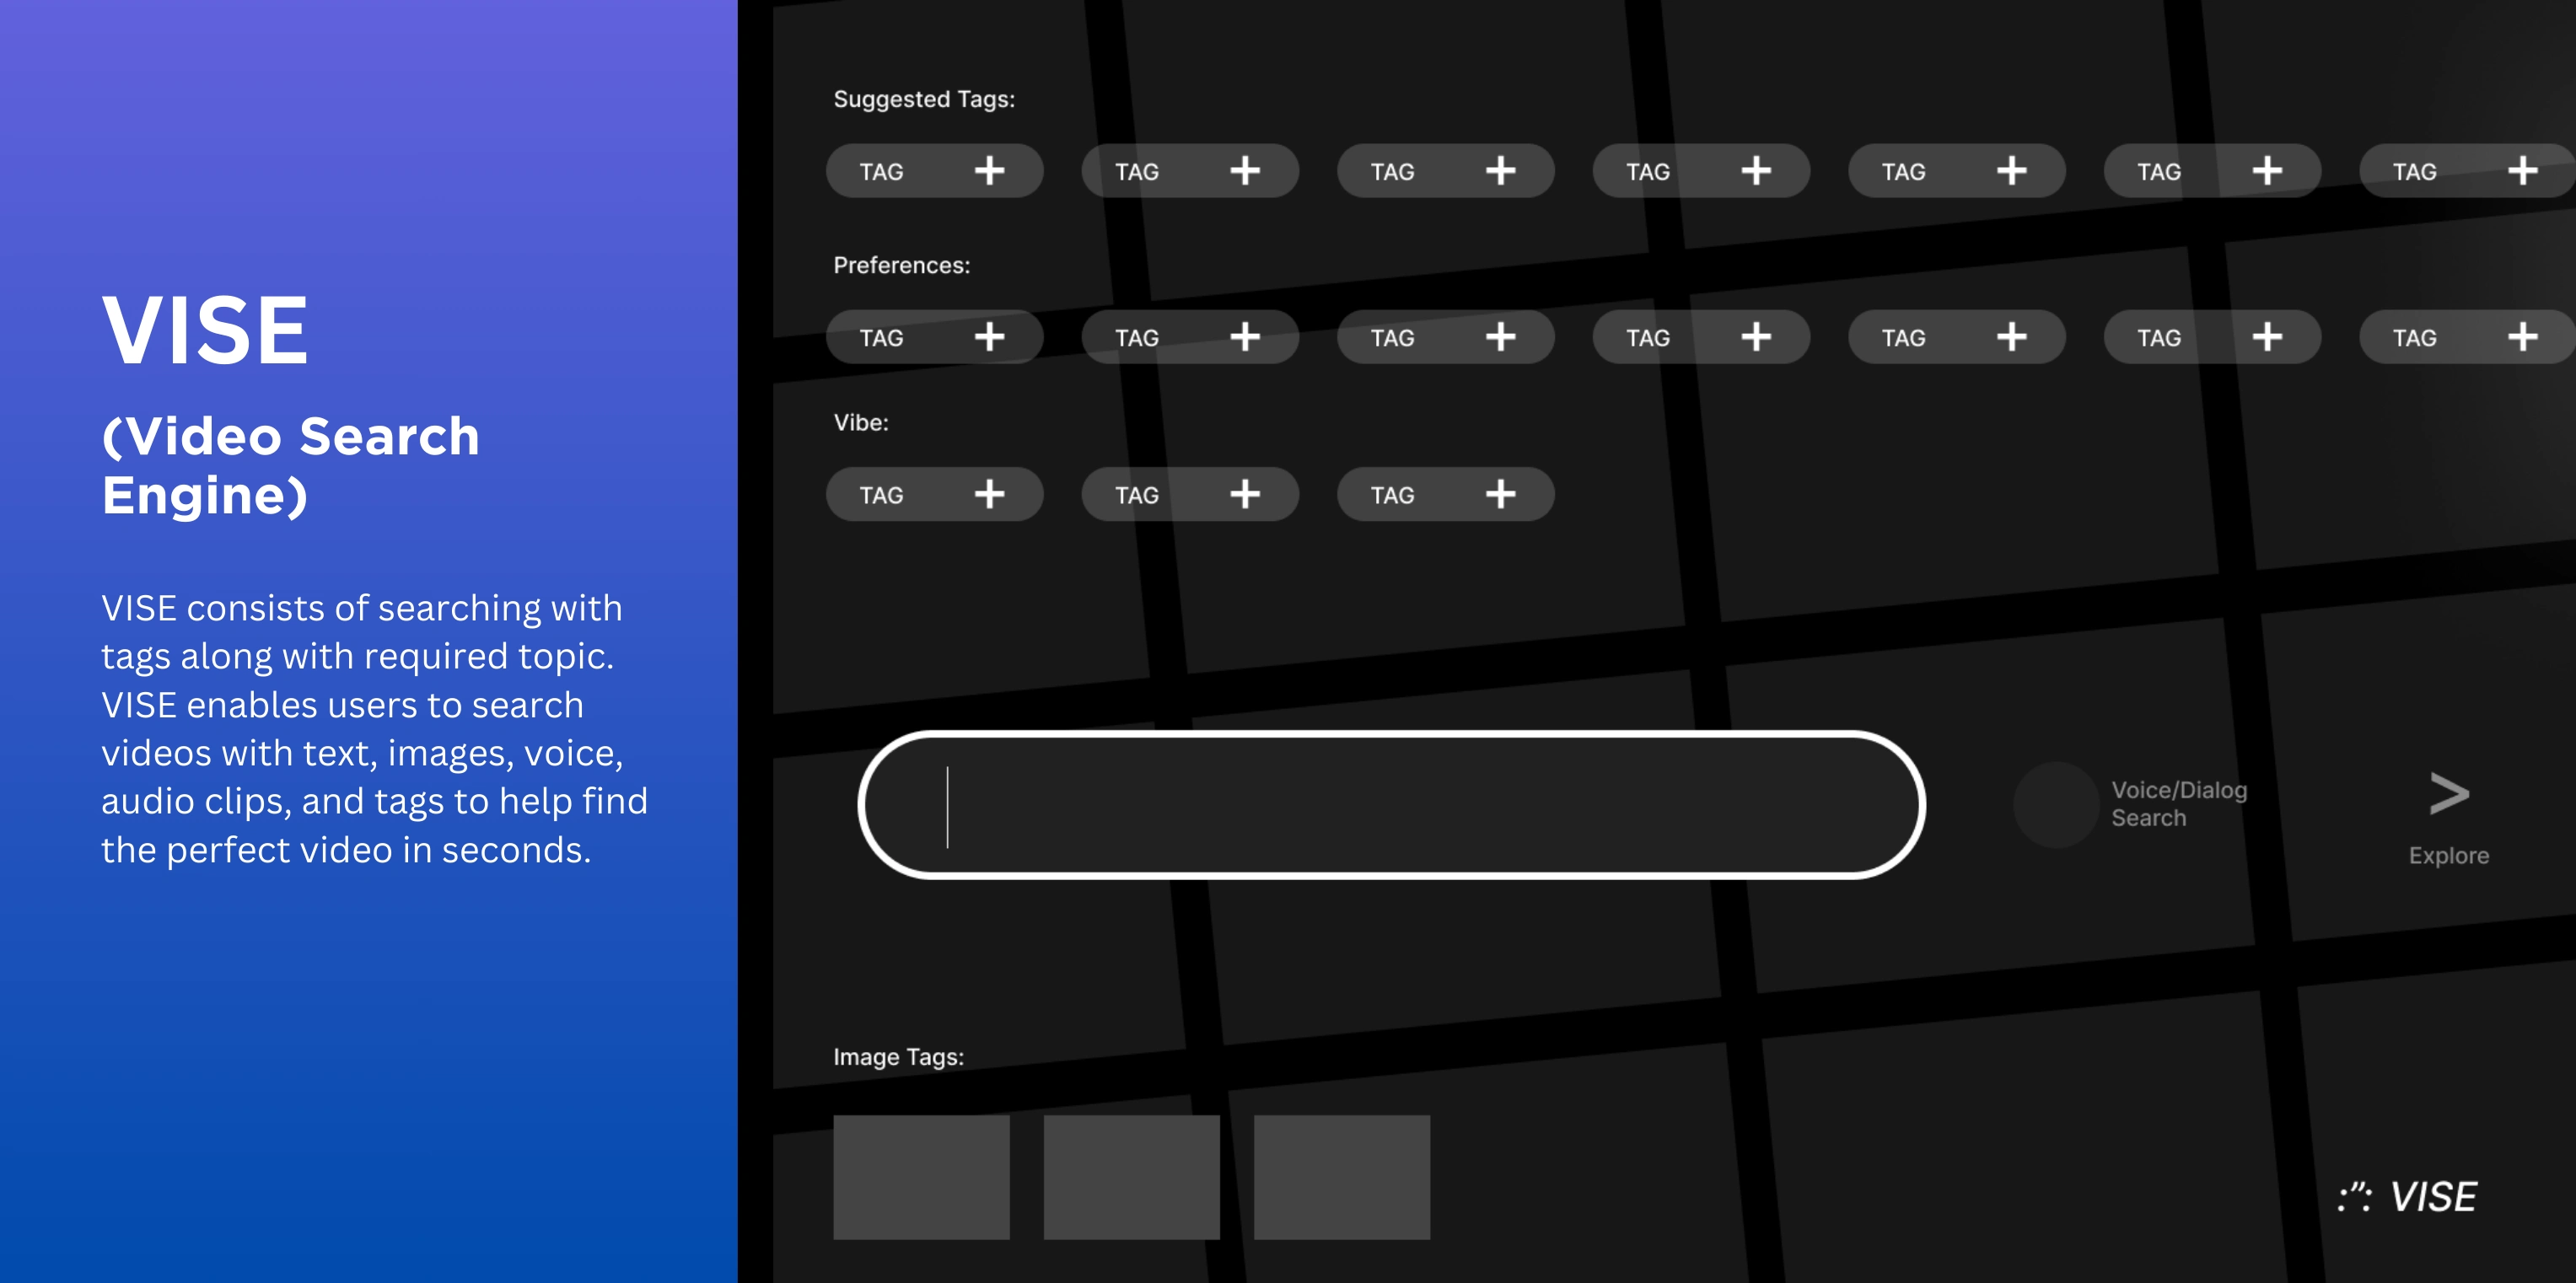Select the third Image Tags thumbnail
The image size is (2576, 1283).
(1342, 1177)
